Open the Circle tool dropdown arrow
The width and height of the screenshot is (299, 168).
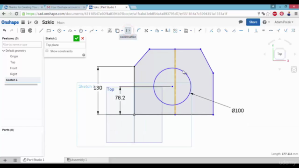(x=64, y=31)
